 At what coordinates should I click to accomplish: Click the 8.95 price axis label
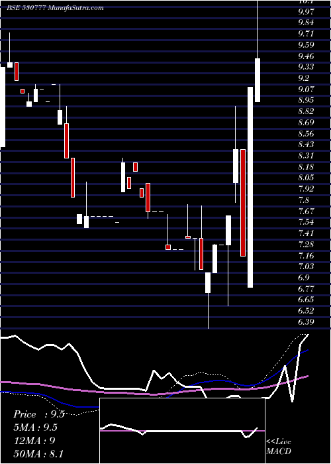[306, 100]
